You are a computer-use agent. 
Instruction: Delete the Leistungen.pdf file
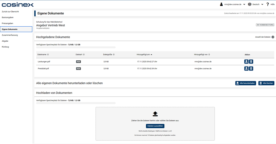pyautogui.click(x=251, y=62)
